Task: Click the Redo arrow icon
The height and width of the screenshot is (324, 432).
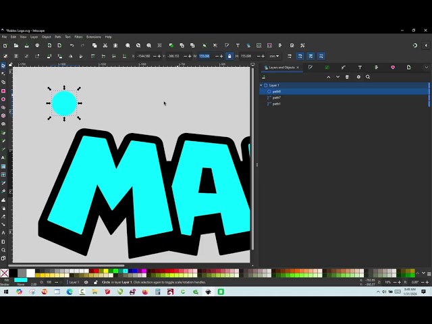Action: 82,45
